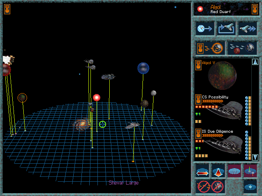Click the emblem beside IS Due Diligence
The image size is (262, 196).
click(198, 134)
